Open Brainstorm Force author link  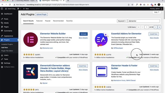click(119, 80)
